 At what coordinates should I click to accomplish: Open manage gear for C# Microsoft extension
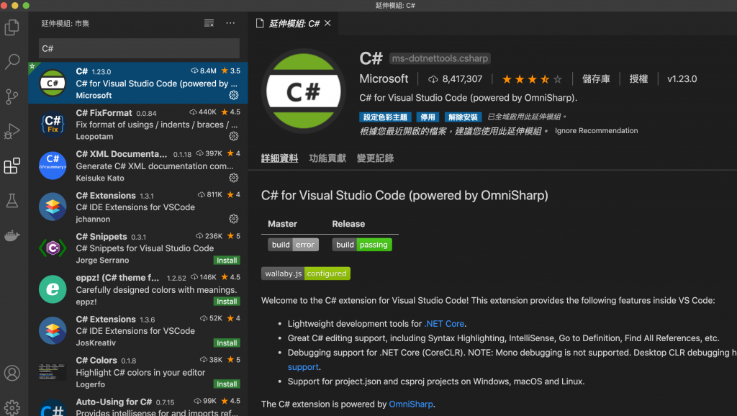pos(234,95)
